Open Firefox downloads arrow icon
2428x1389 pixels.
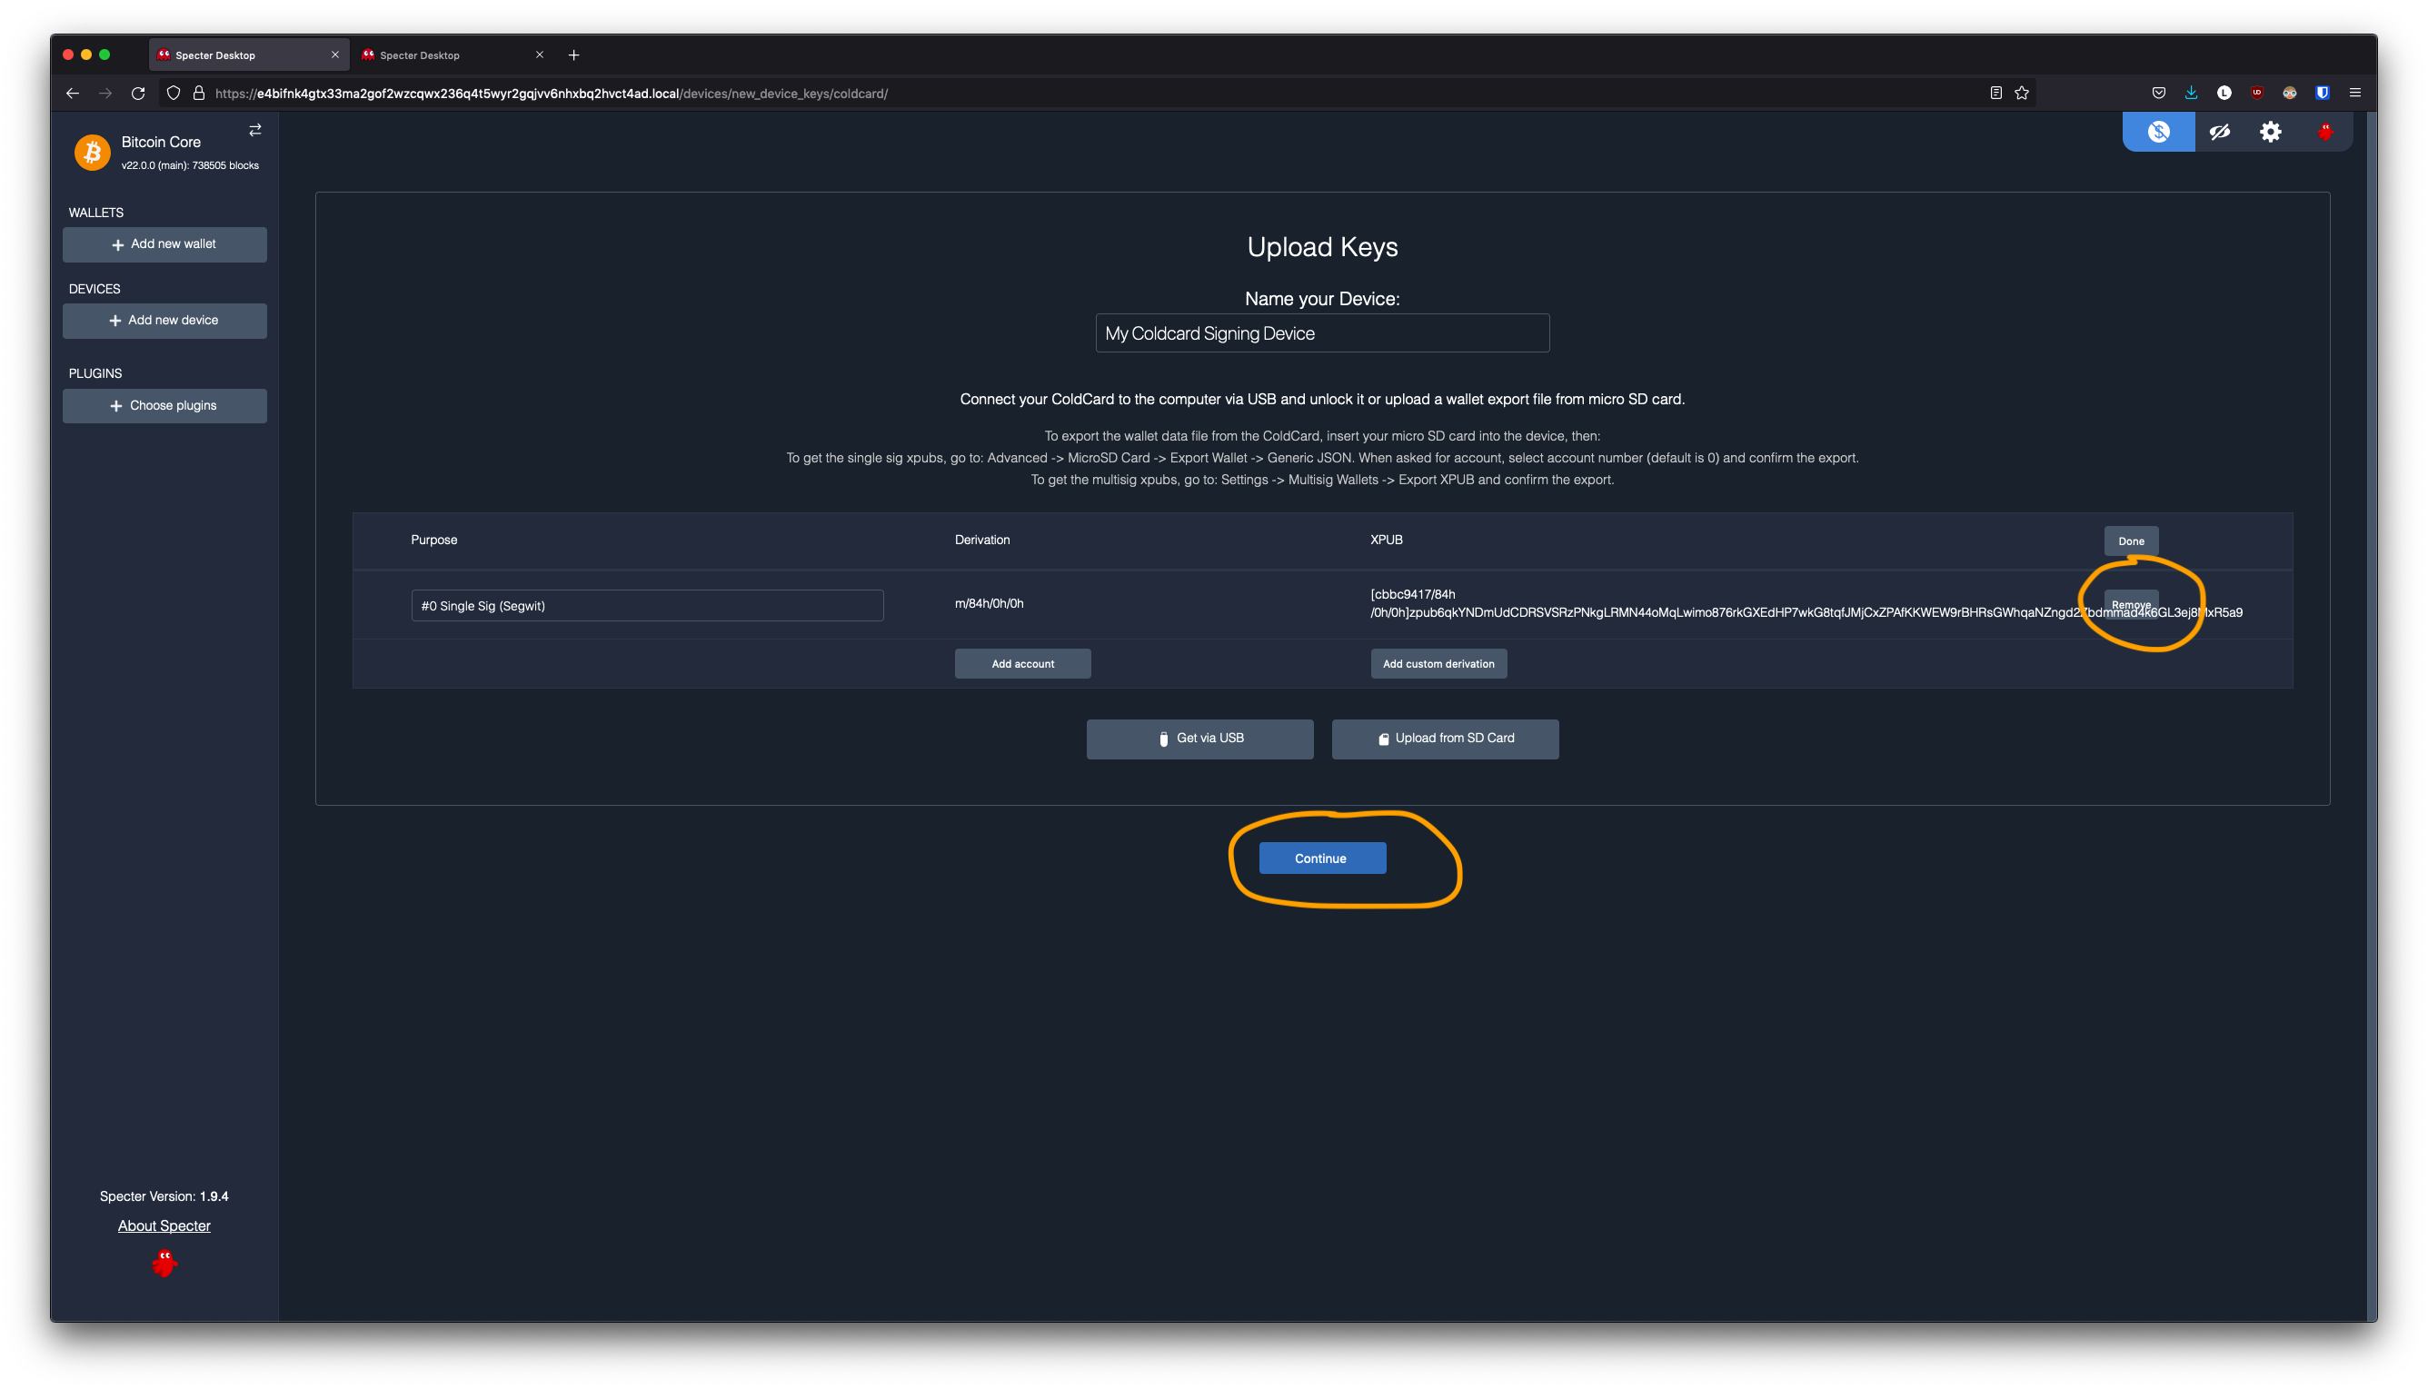(2192, 93)
